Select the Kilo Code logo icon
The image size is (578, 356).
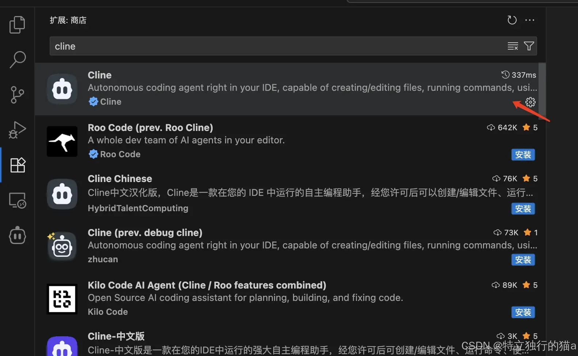(62, 299)
